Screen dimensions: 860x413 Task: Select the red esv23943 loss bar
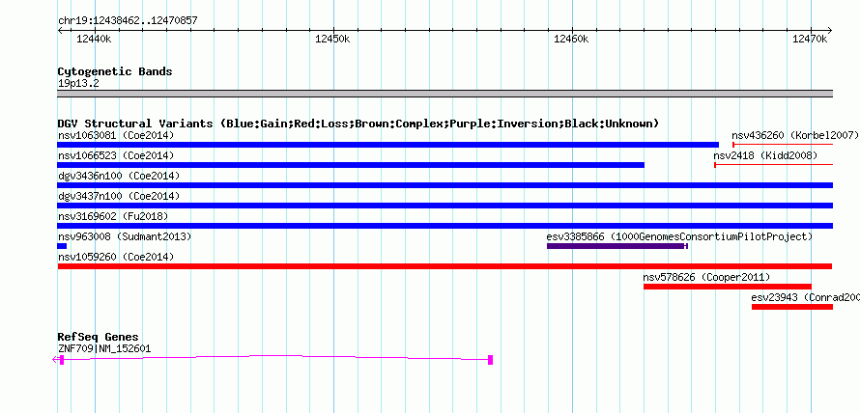click(x=792, y=307)
